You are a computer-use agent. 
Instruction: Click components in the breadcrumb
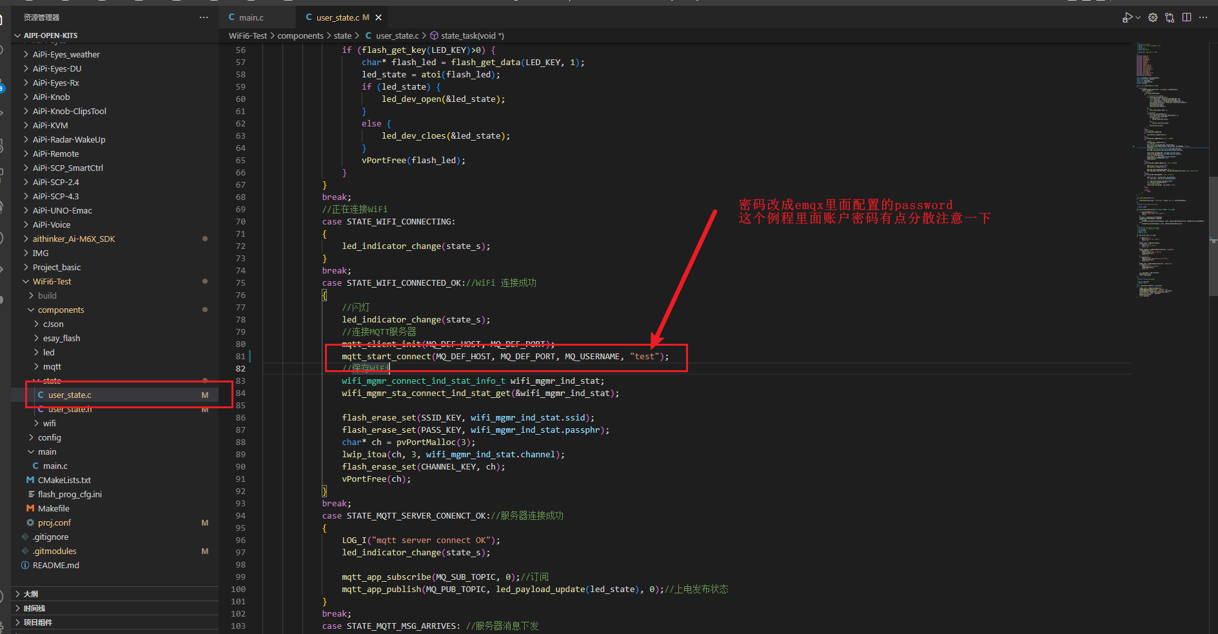300,35
